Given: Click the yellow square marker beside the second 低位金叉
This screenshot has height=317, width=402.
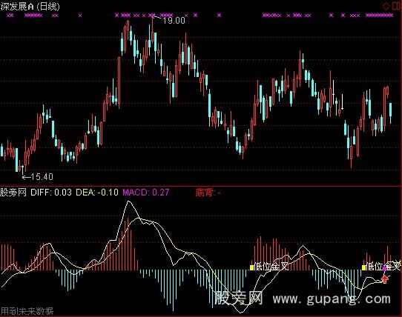Looking at the screenshot, I should (363, 267).
